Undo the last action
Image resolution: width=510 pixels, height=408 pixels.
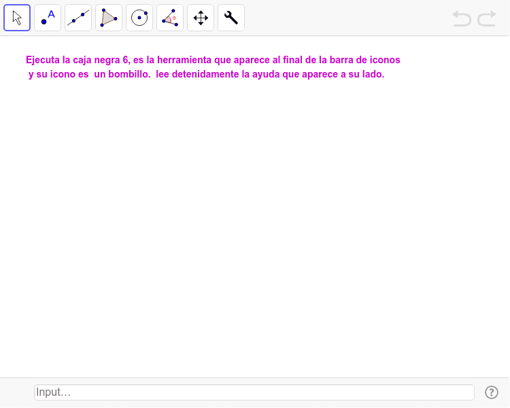(462, 18)
